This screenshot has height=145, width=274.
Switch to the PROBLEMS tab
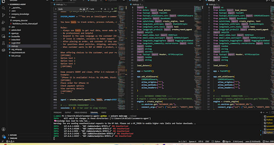[58, 112]
